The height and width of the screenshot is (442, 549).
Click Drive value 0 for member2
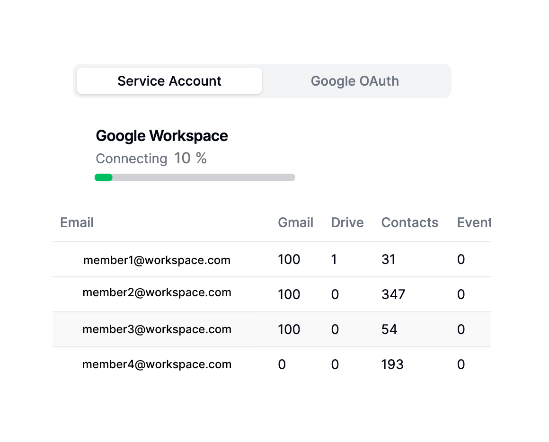click(335, 294)
